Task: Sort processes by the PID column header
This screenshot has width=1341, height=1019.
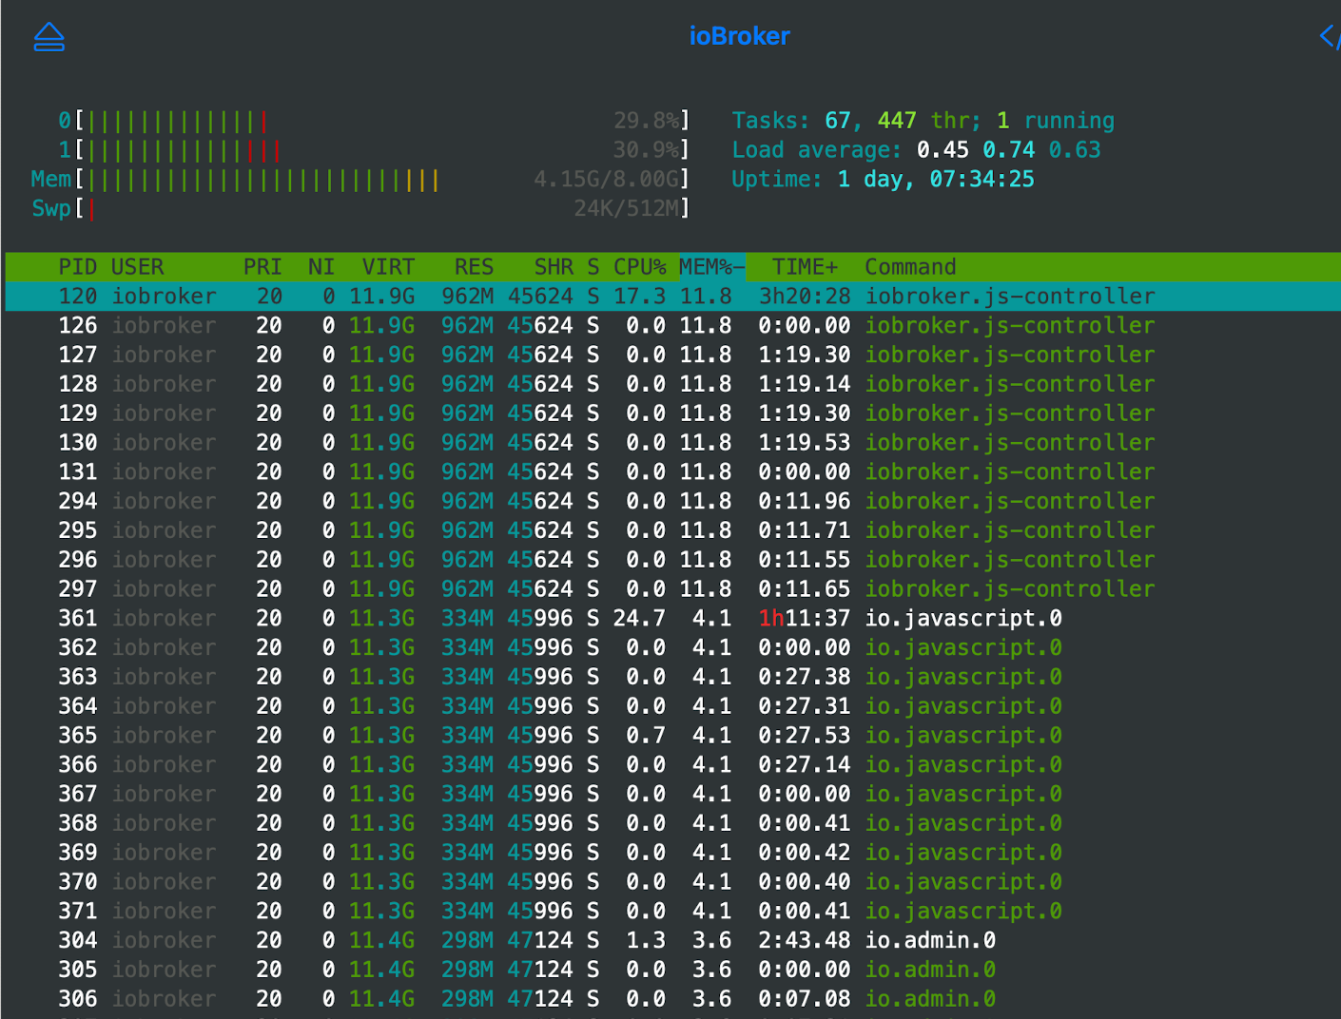Action: [78, 267]
